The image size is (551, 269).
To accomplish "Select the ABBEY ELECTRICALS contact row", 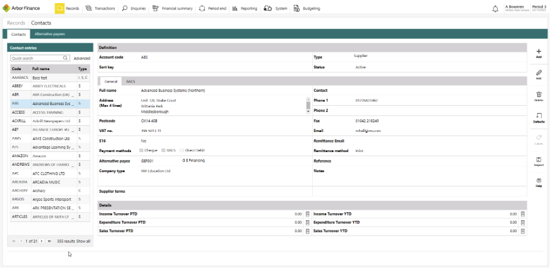I will (50, 86).
